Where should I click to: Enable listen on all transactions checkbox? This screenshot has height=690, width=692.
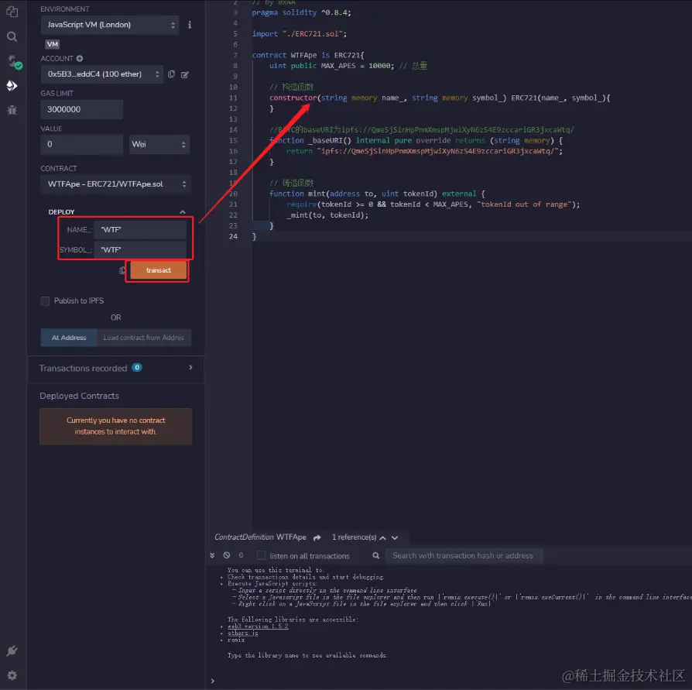tap(261, 556)
